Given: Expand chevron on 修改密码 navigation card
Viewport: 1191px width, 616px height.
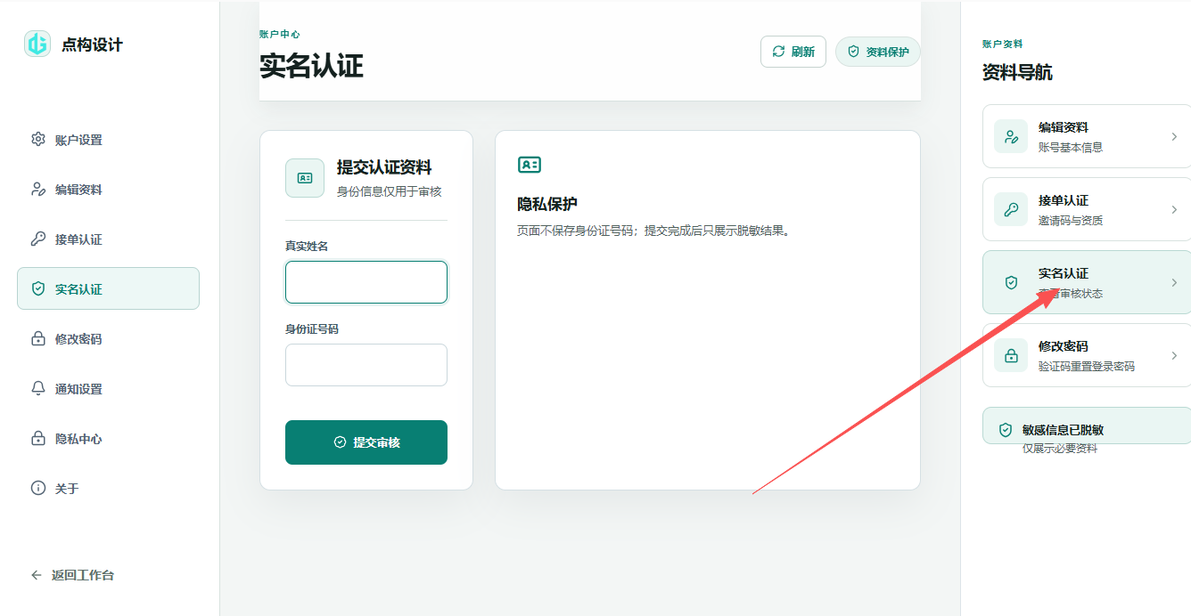Looking at the screenshot, I should coord(1174,355).
